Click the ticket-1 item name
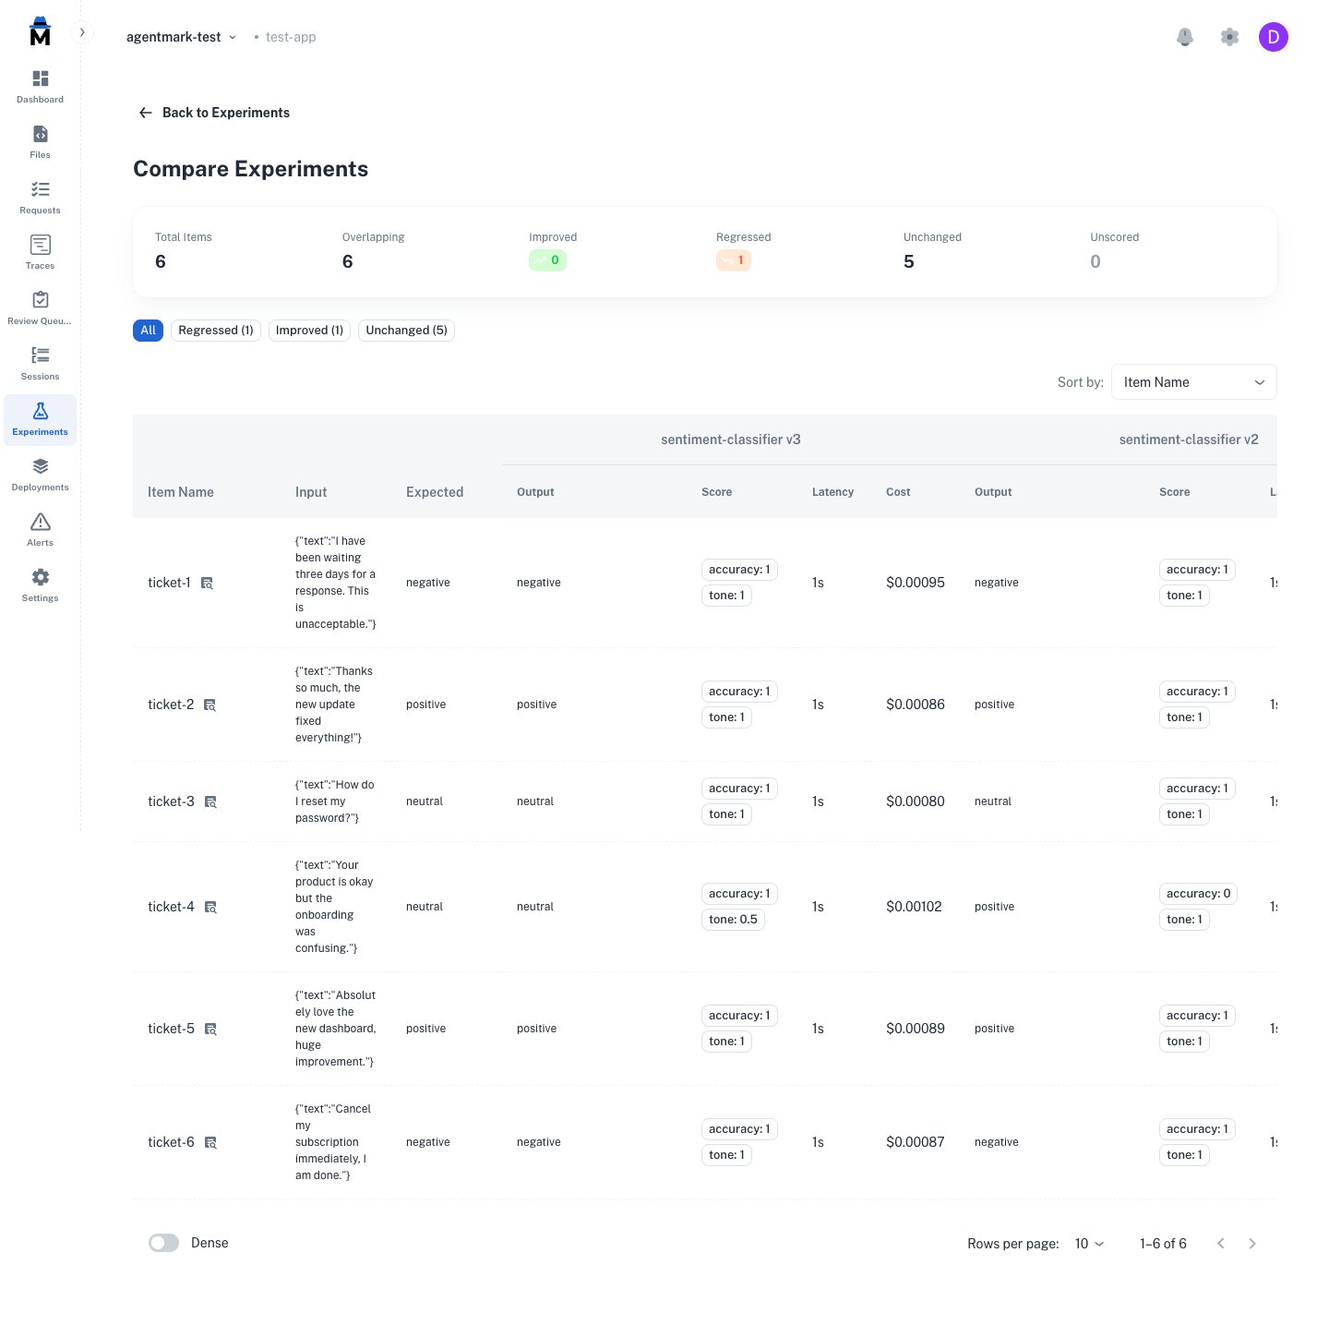1329x1325 pixels. pos(169,583)
